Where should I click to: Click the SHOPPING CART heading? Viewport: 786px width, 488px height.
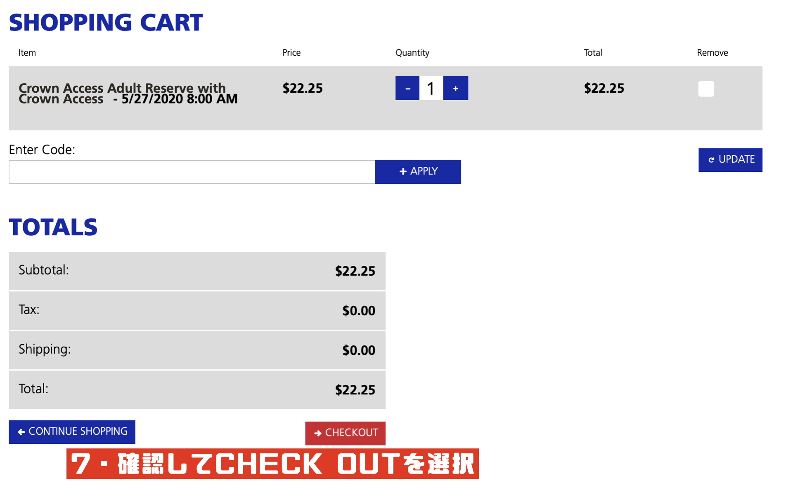(x=106, y=22)
